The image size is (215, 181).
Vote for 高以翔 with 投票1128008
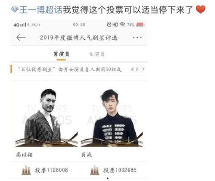(x=51, y=170)
